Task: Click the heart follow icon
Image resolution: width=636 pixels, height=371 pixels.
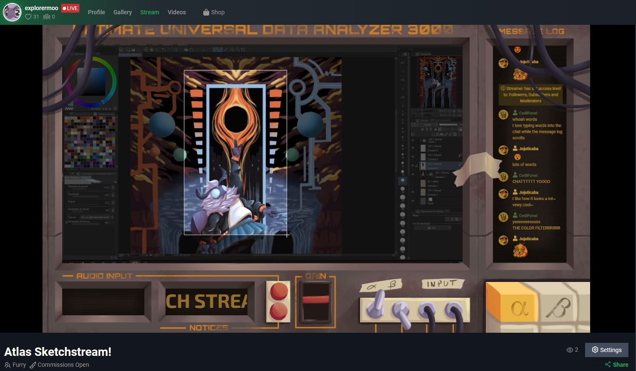Action: [28, 17]
